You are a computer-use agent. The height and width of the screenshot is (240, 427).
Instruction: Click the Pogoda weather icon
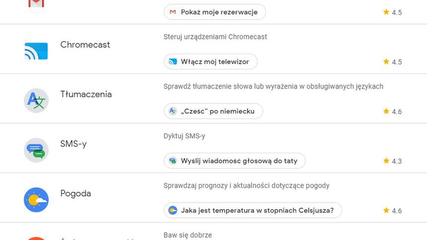tap(36, 200)
